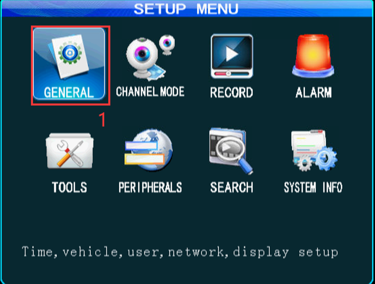Click the SETUP MENU title text
The height and width of the screenshot is (284, 375).
(186, 9)
